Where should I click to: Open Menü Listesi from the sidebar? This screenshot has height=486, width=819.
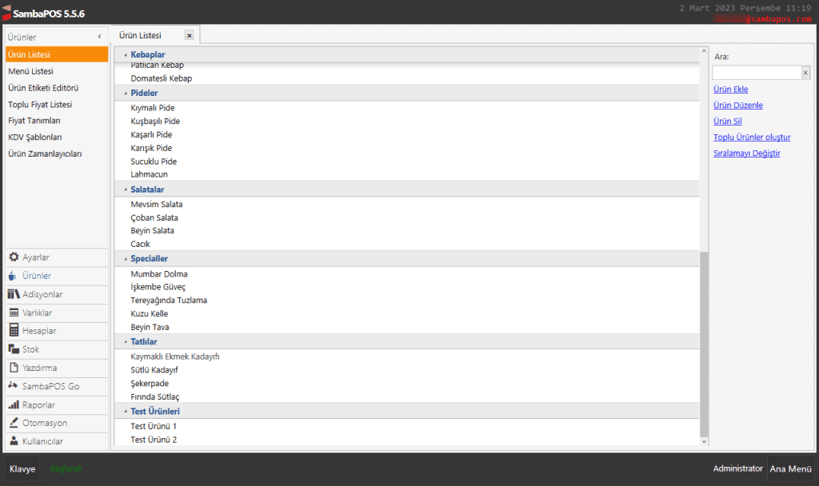[30, 71]
